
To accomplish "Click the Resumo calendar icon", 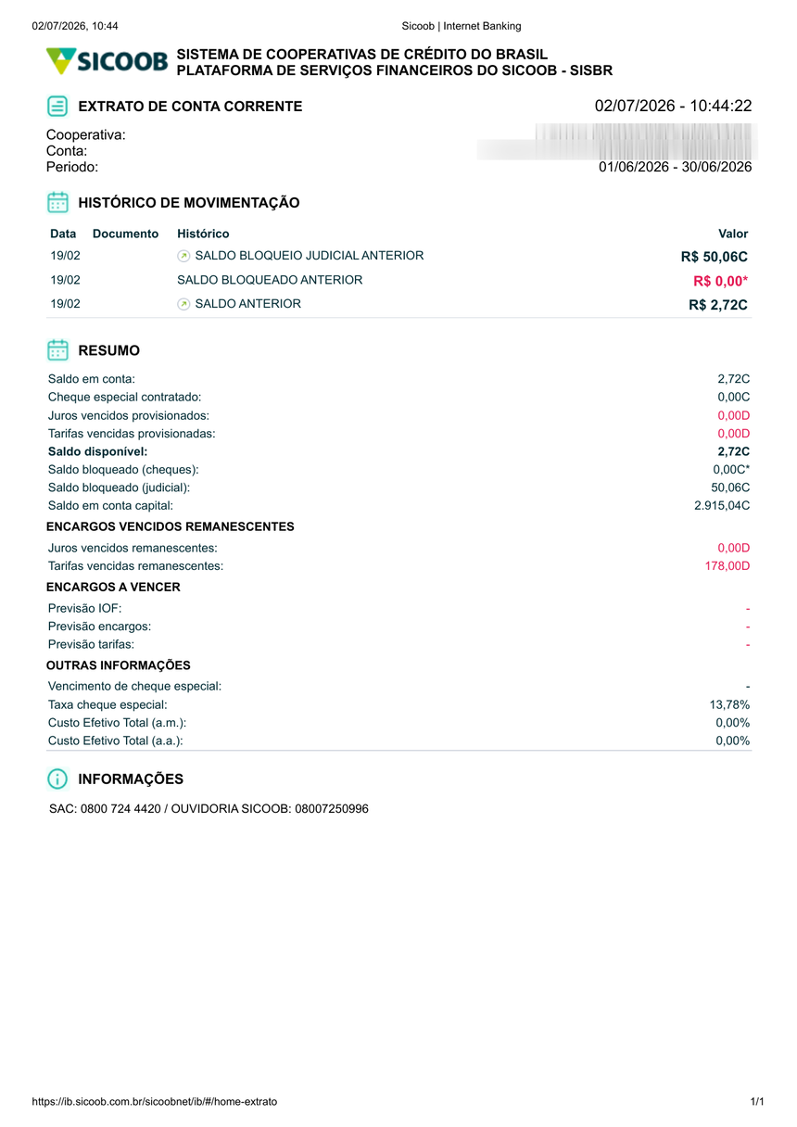I will click(57, 350).
